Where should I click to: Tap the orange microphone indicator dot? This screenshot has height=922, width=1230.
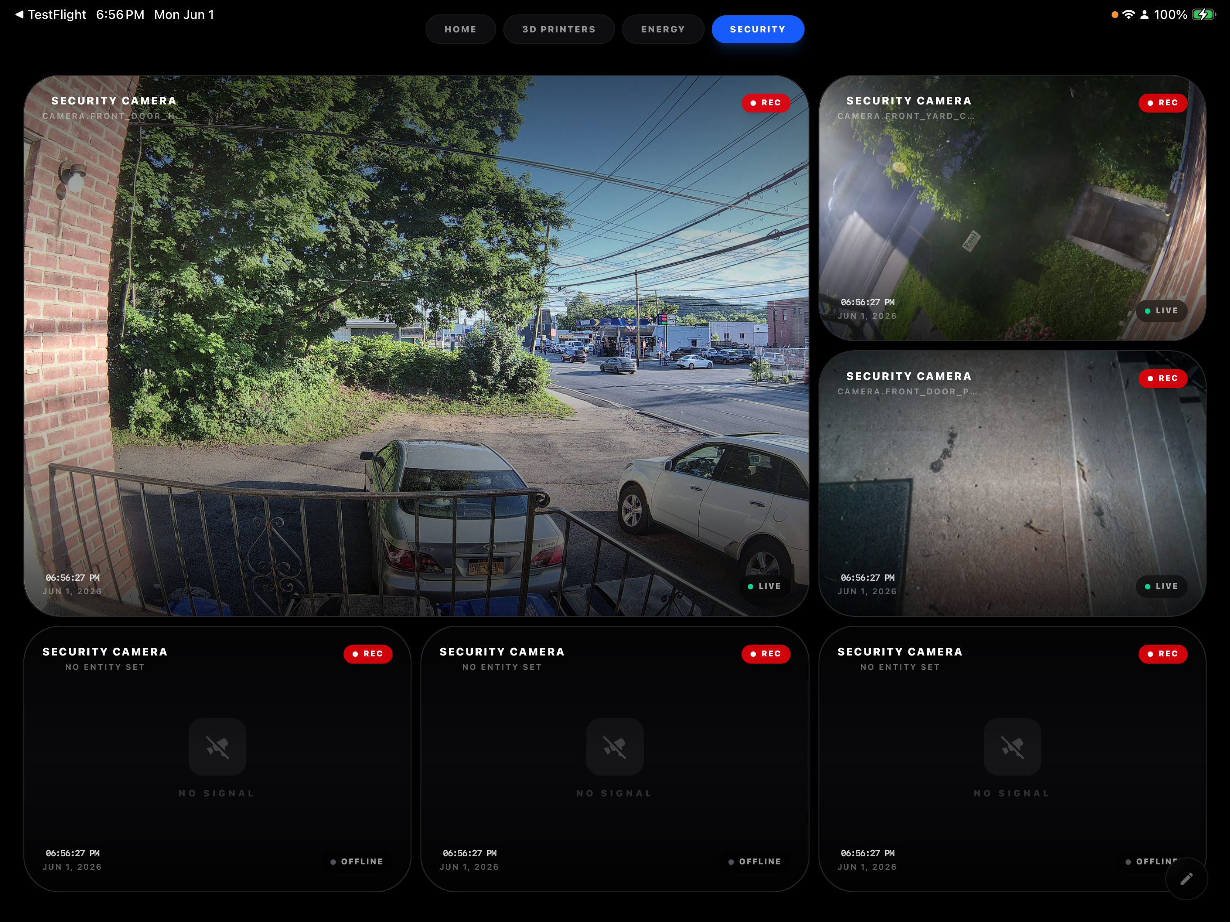pos(1114,15)
